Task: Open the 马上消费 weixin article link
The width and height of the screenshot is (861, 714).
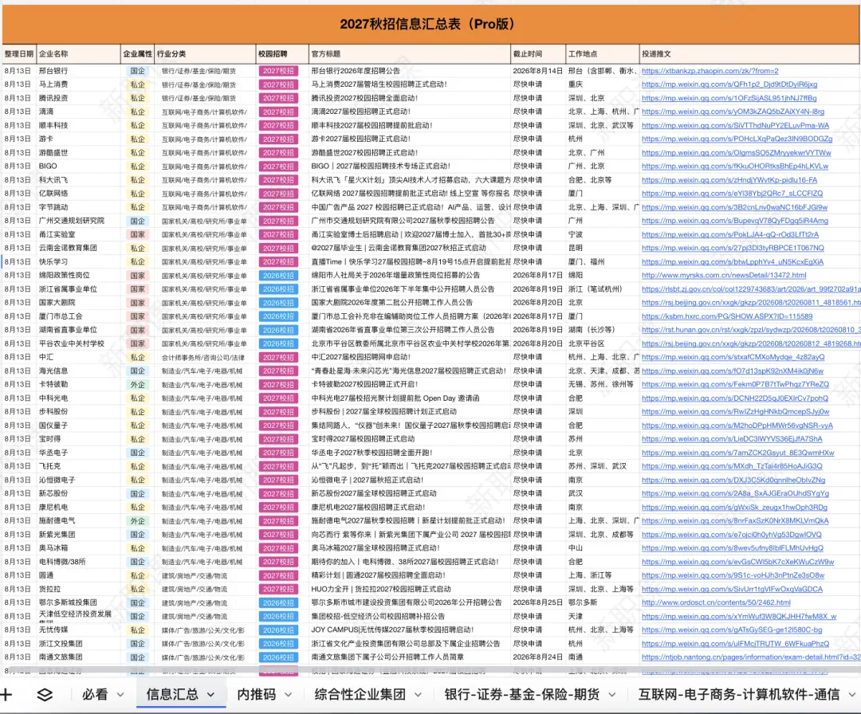Action: pyautogui.click(x=729, y=84)
